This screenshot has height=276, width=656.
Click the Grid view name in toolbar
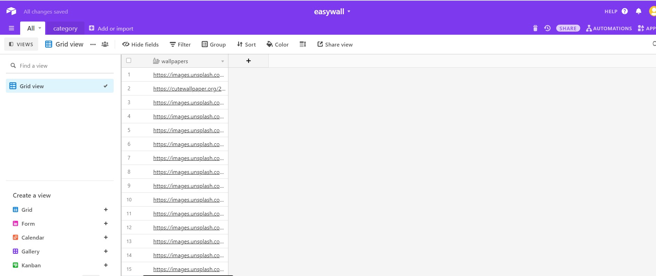70,44
